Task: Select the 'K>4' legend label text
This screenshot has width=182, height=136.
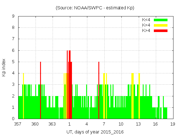Action: [146, 31]
